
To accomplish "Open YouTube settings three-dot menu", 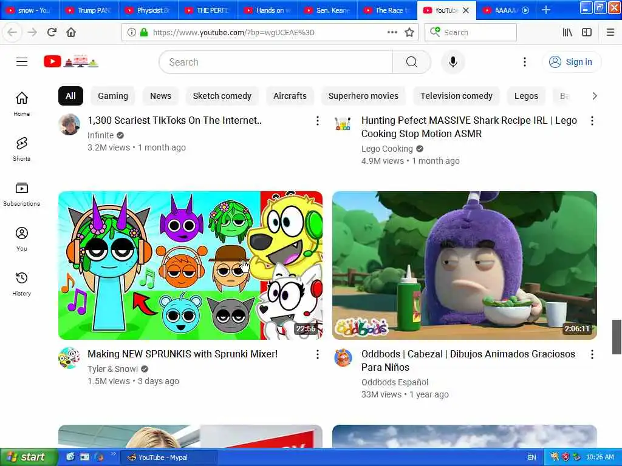I will tap(524, 62).
